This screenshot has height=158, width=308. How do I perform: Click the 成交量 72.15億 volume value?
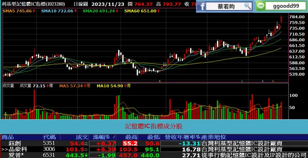pyautogui.click(x=36, y=86)
